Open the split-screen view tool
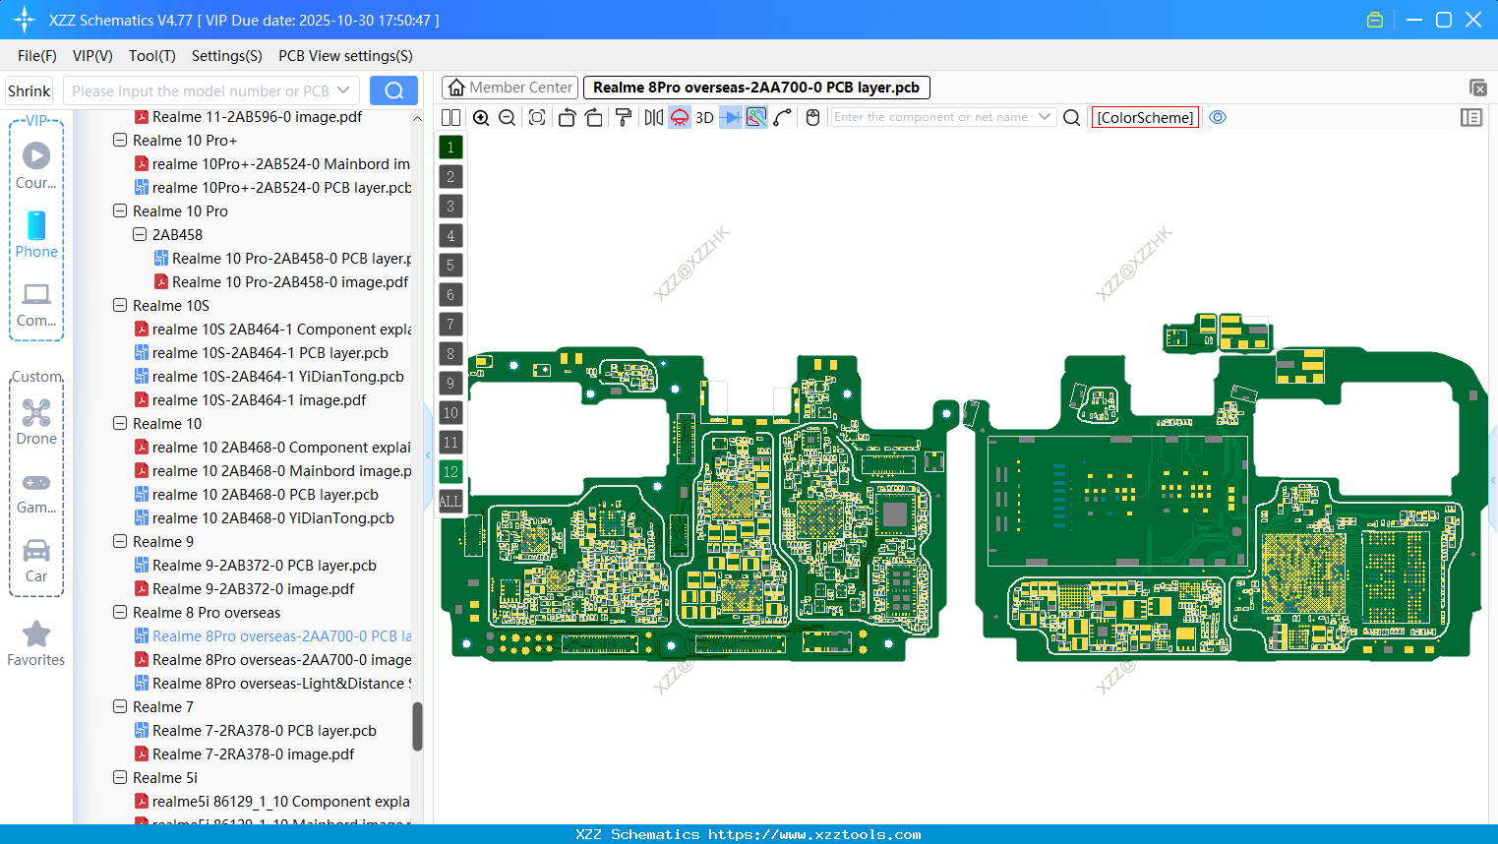This screenshot has height=844, width=1498. 450,117
